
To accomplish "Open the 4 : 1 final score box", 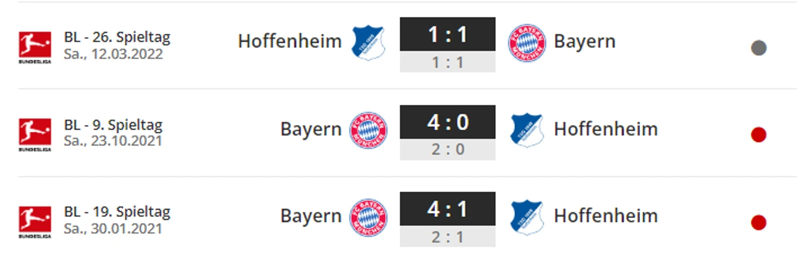I will click(x=448, y=209).
